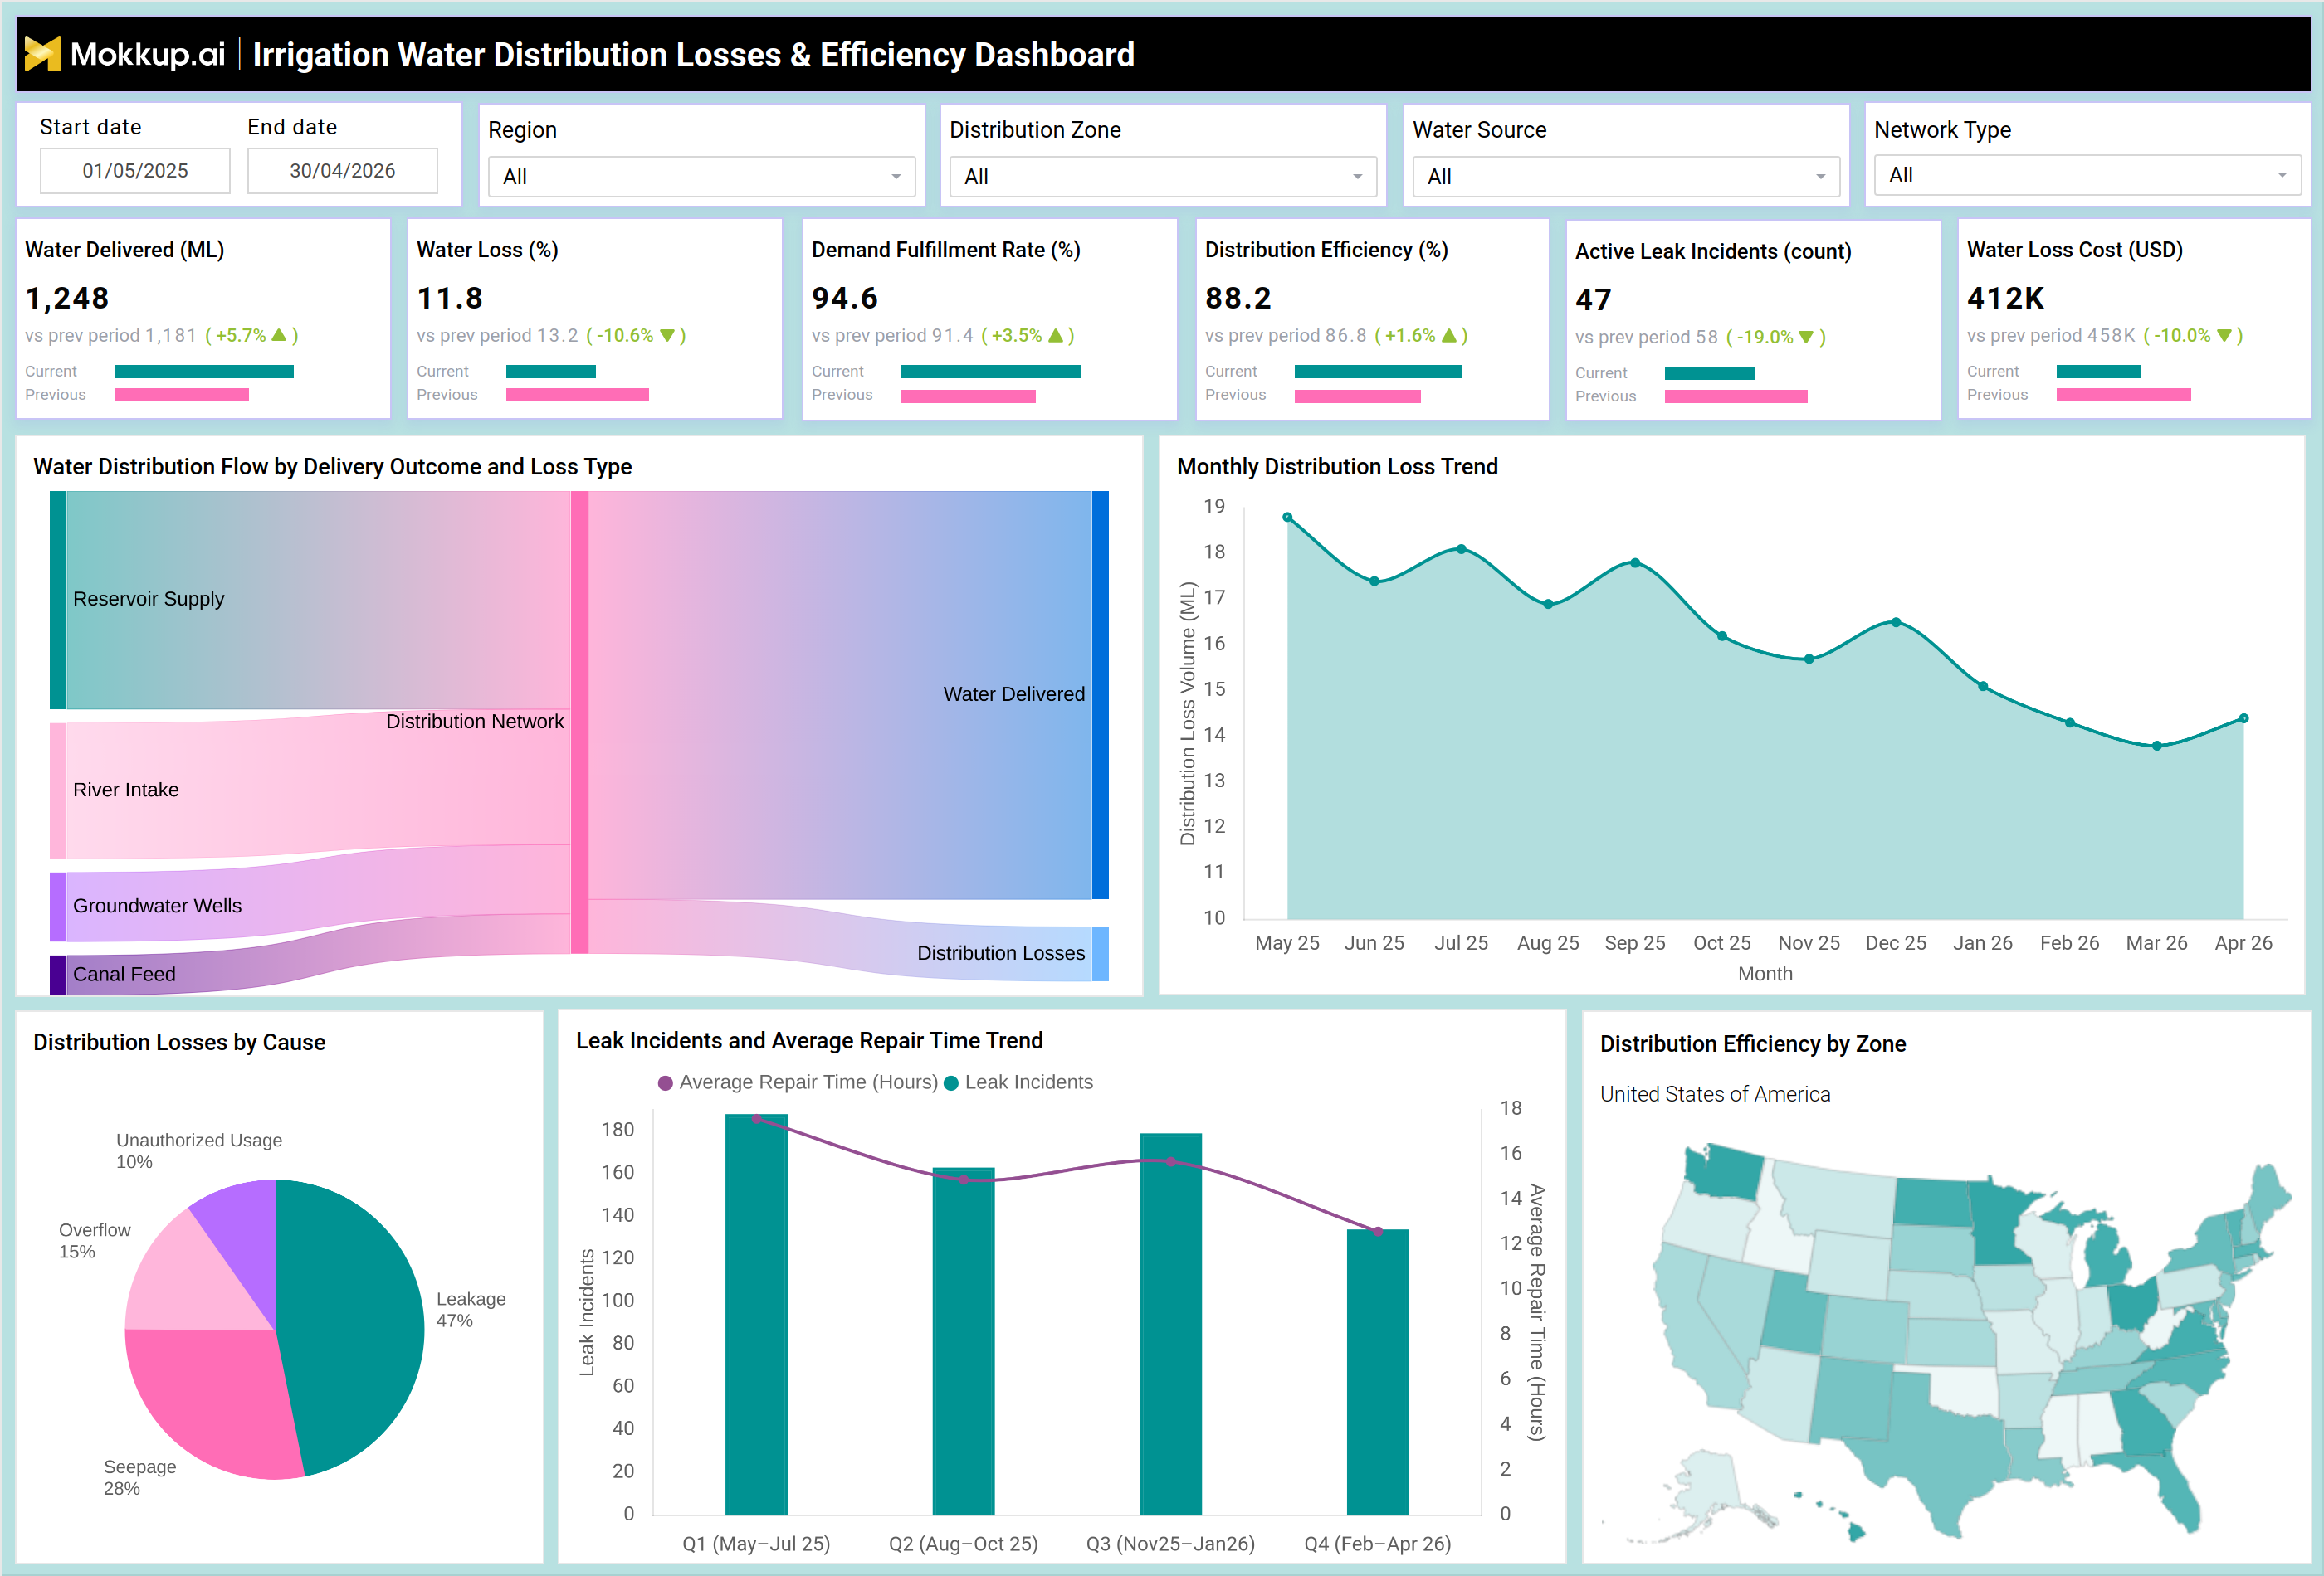Image resolution: width=2324 pixels, height=1576 pixels.
Task: Click the Water Delivered blue node
Action: pos(1100,694)
